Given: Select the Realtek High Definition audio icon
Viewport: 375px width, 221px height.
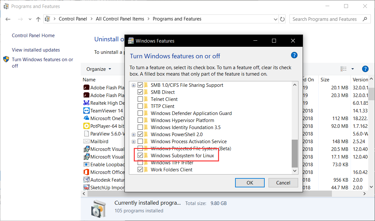Looking at the screenshot, I should click(86, 103).
